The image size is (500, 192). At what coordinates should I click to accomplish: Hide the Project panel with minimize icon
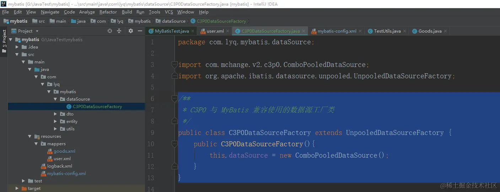click(140, 31)
